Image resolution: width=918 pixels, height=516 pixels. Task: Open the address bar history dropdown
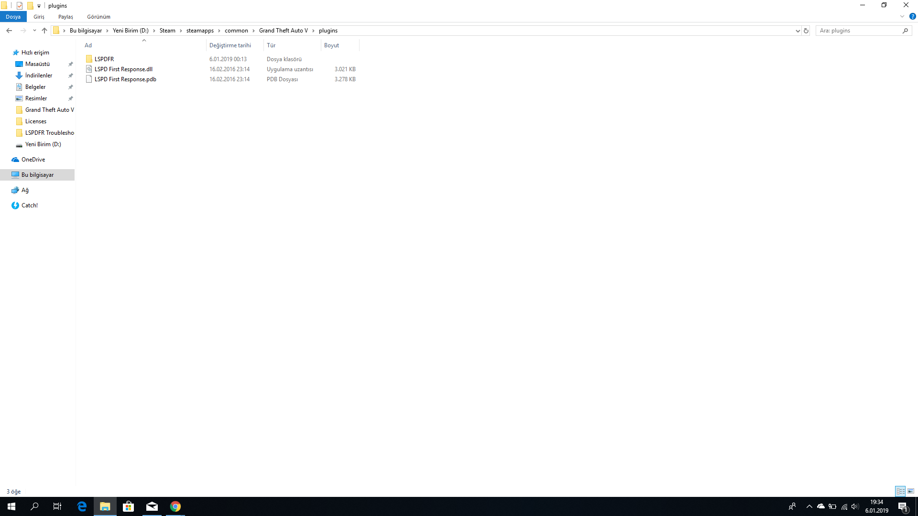click(798, 31)
